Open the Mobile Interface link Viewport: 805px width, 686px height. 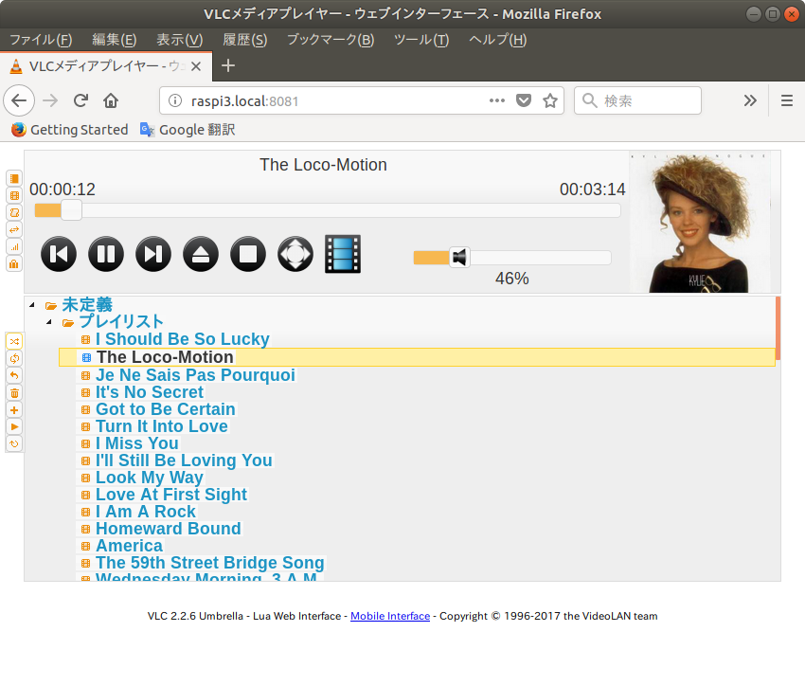coord(390,616)
